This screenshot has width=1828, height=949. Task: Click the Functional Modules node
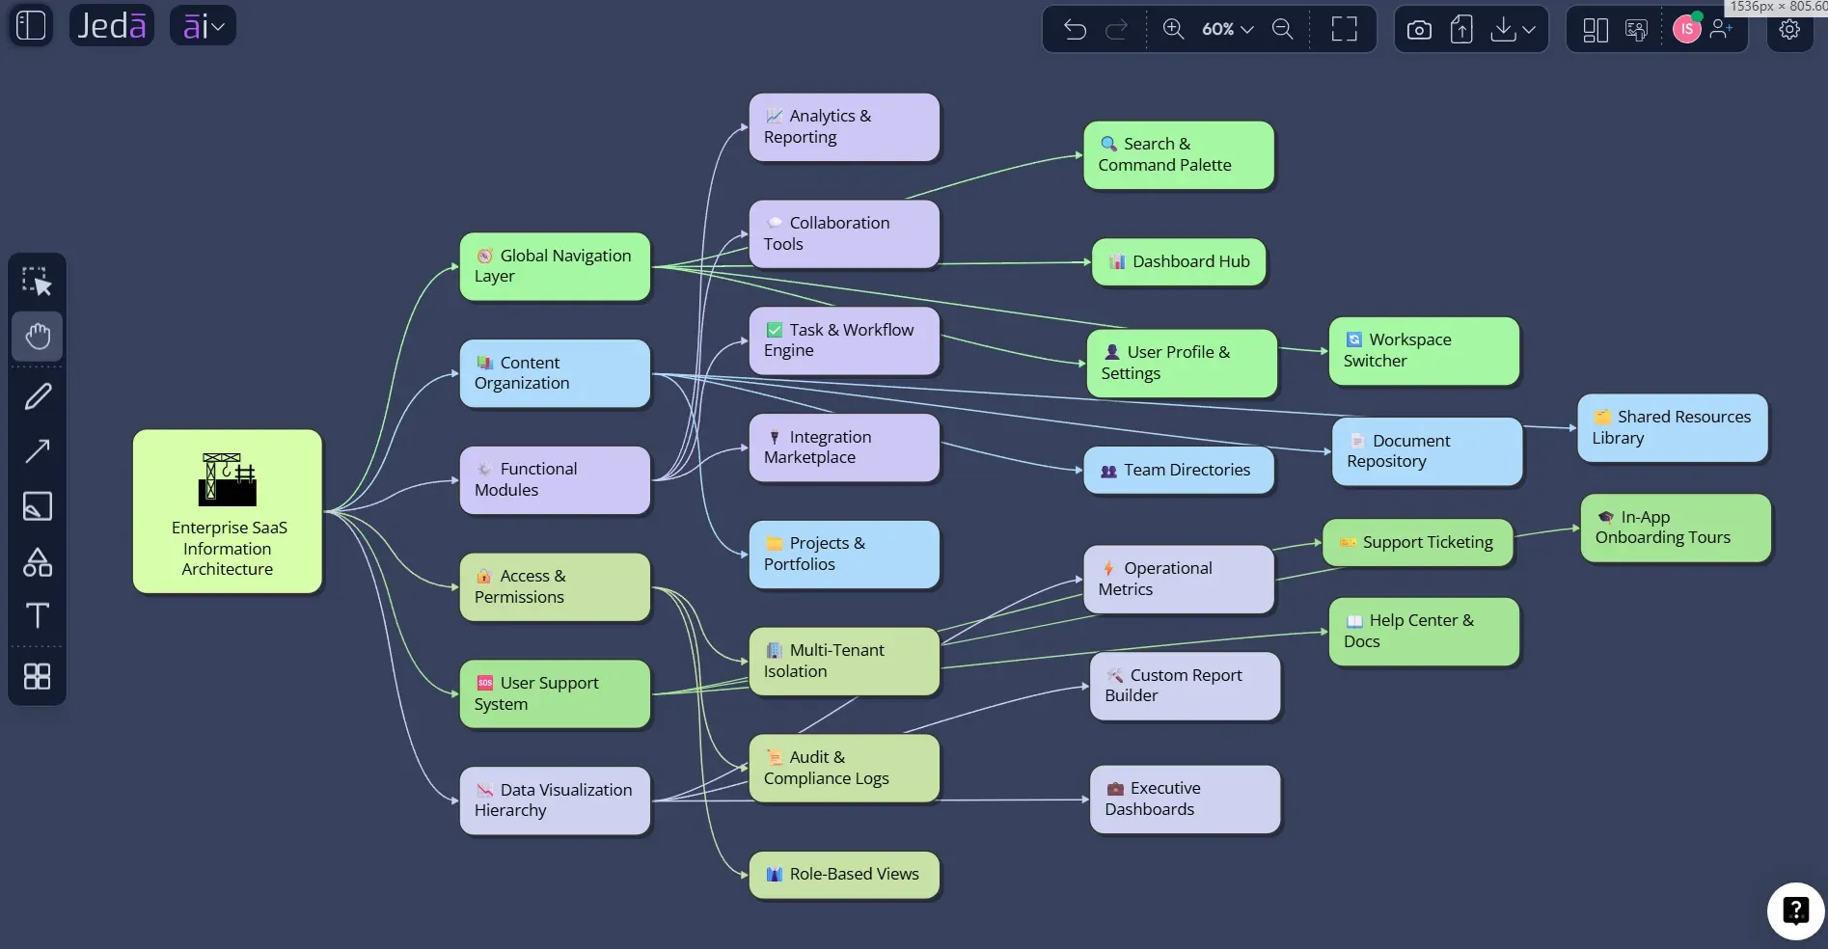tap(555, 479)
